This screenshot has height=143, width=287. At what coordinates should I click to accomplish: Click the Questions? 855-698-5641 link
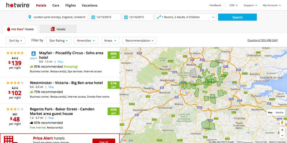(262, 40)
